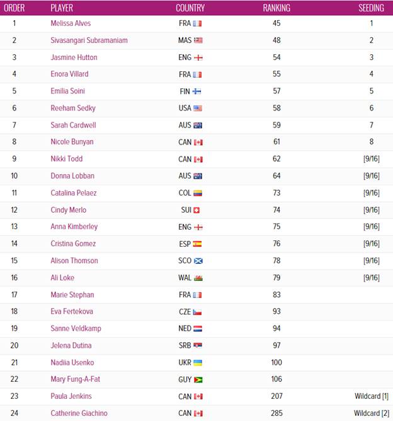
Task: Click Mary Fung-A-Fat player link
Action: click(76, 379)
